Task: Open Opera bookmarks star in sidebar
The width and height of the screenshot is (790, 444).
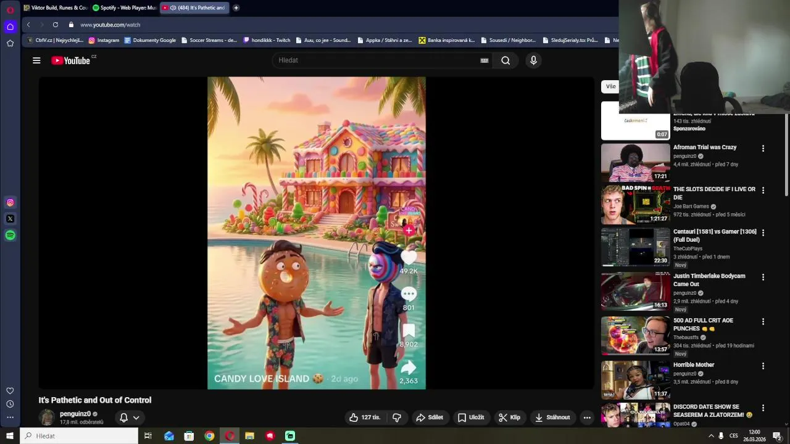Action: click(10, 43)
